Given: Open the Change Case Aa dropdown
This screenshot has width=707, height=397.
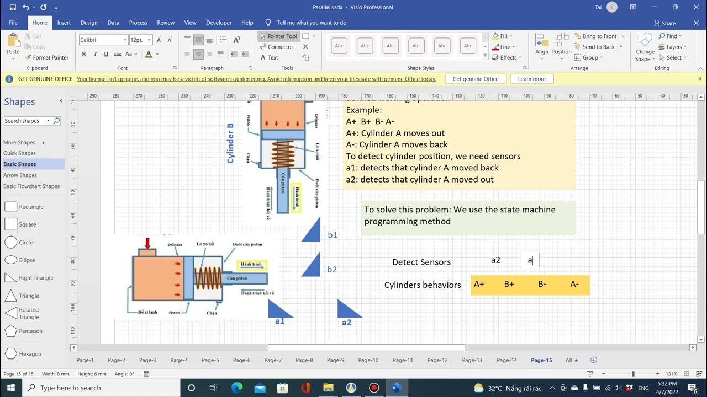Looking at the screenshot, I should (x=131, y=54).
